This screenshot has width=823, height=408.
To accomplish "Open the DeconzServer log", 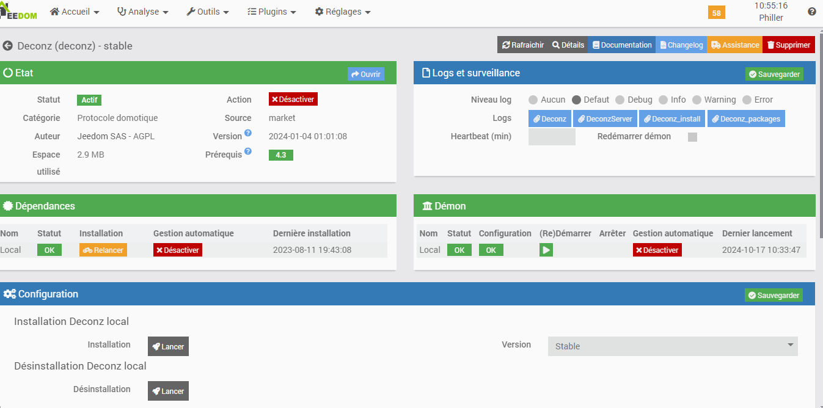I will pos(605,118).
